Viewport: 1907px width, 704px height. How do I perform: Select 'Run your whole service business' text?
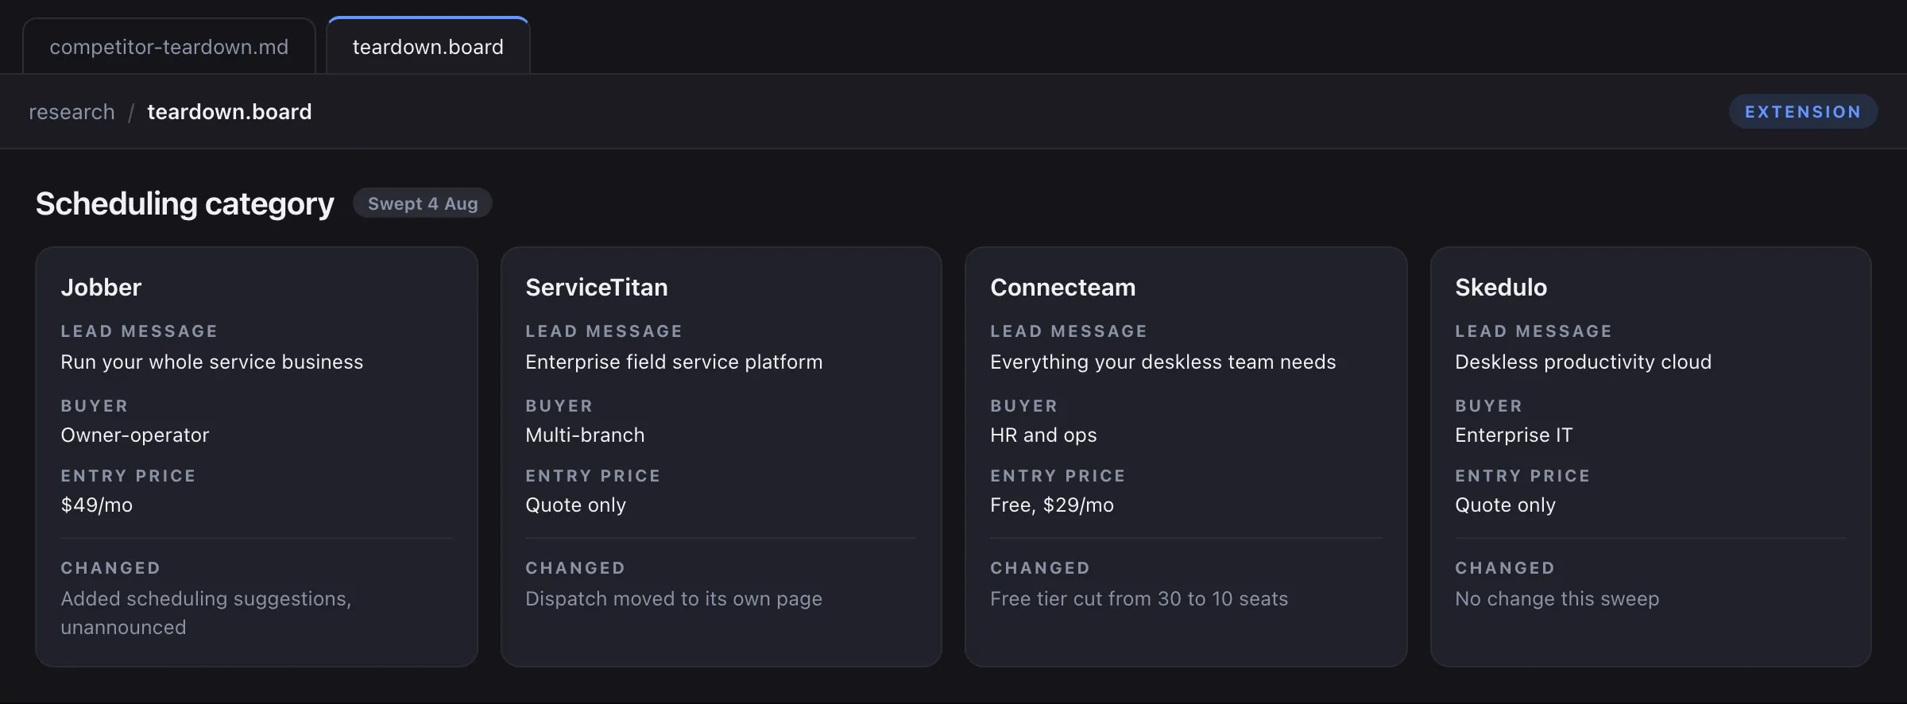tap(212, 362)
